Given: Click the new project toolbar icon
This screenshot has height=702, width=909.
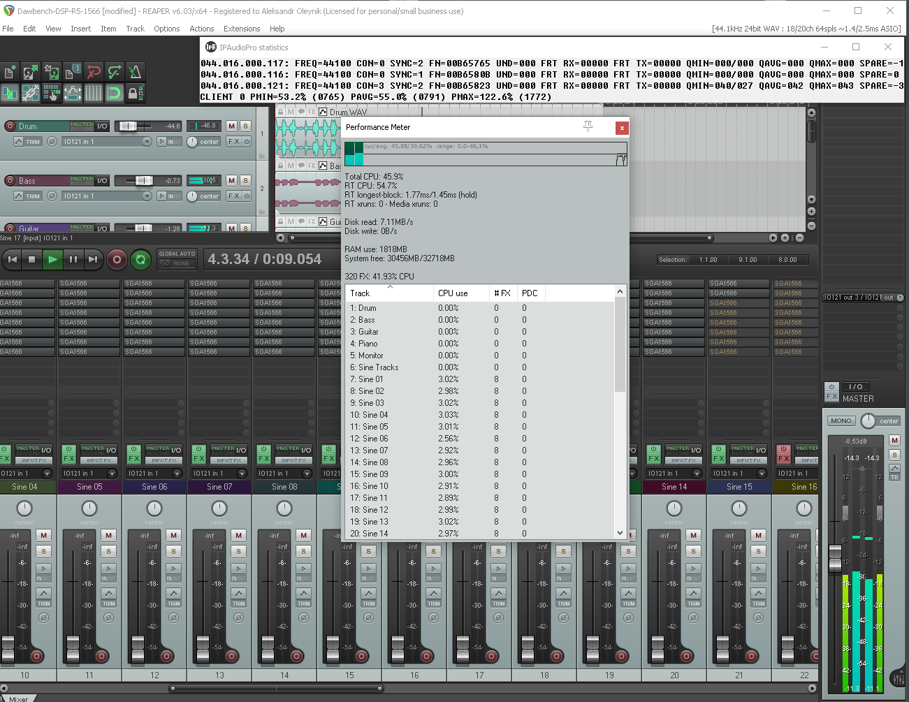Looking at the screenshot, I should click(x=10, y=71).
